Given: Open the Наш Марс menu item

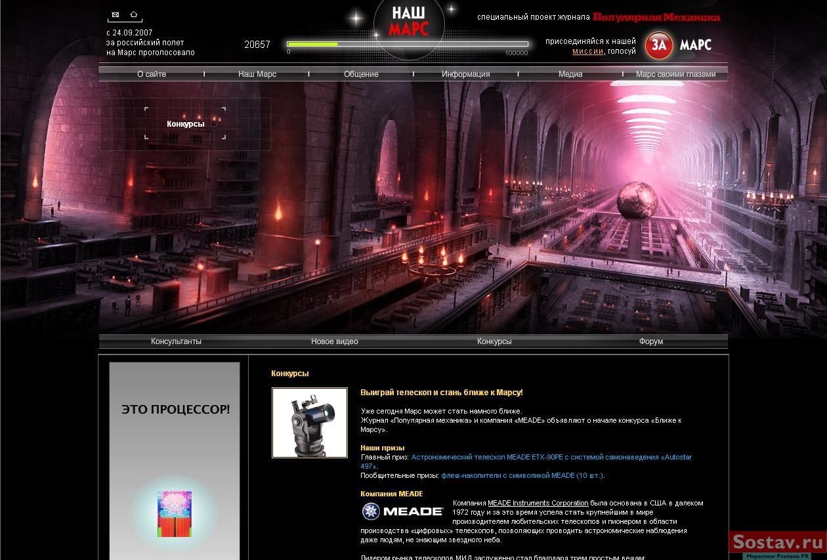Looking at the screenshot, I should [x=257, y=74].
